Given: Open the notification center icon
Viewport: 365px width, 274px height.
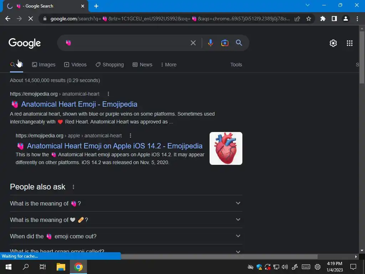Looking at the screenshot, I should 353,267.
